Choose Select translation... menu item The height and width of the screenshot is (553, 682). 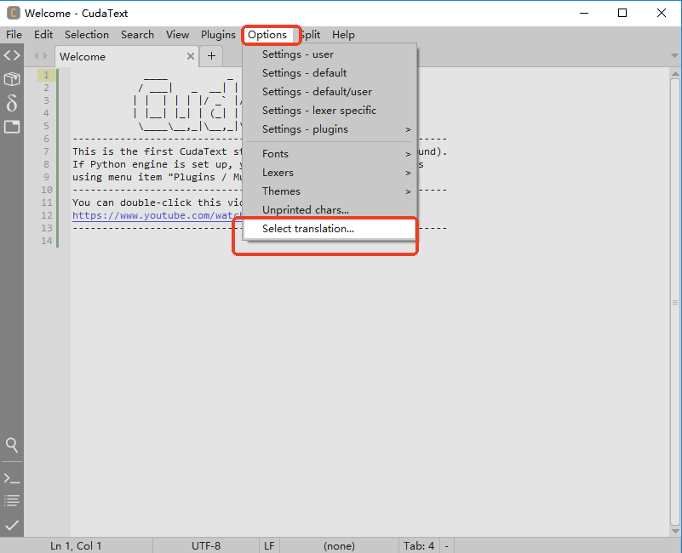click(x=330, y=229)
